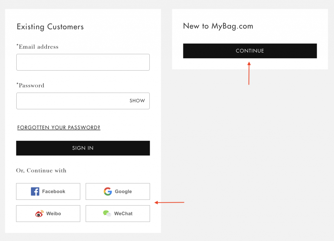Click the Google text label

pos(123,192)
